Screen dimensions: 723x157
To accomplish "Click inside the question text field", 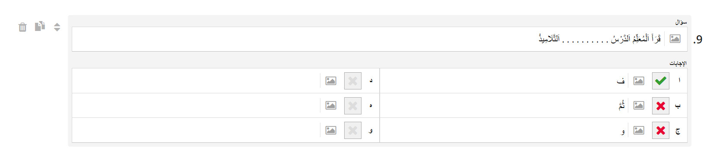I will pos(368,39).
